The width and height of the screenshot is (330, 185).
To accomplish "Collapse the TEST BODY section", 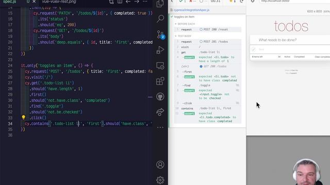I will [x=183, y=36].
